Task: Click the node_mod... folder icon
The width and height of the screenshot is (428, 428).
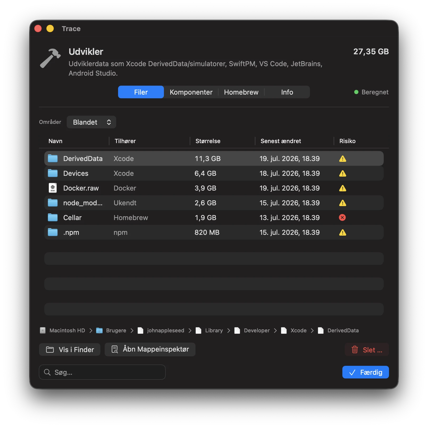Action: point(53,203)
